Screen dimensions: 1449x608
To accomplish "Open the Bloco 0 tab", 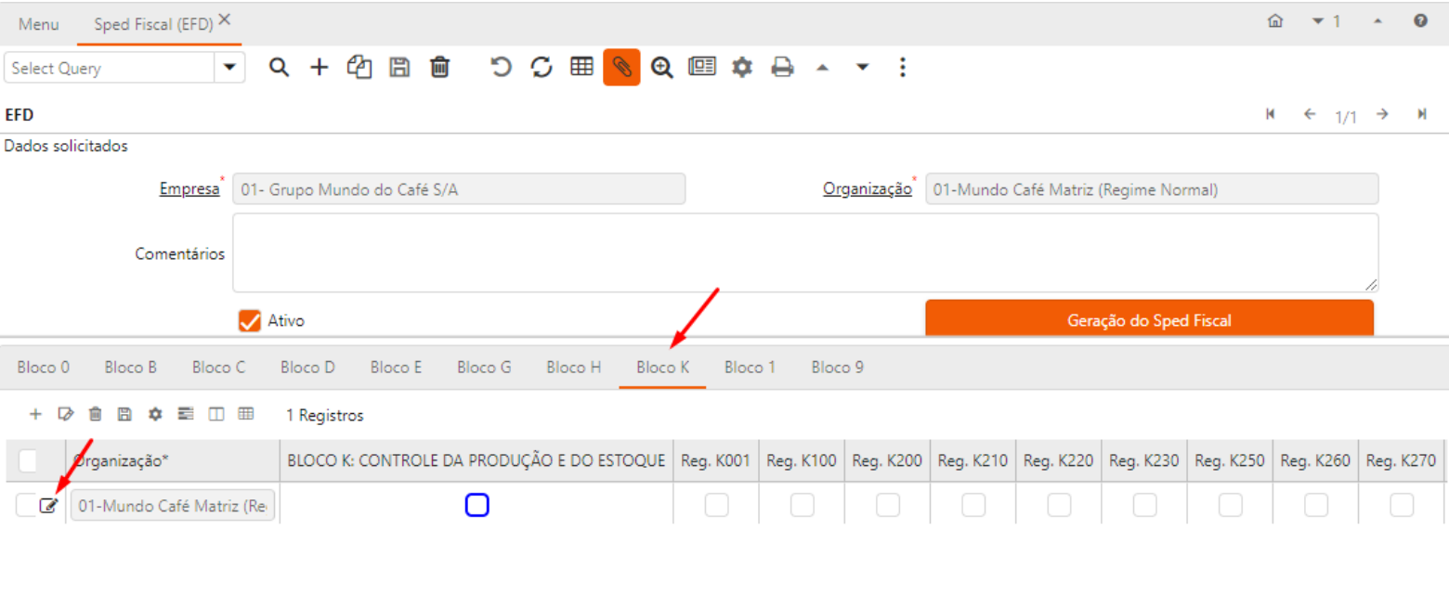I will click(x=44, y=368).
